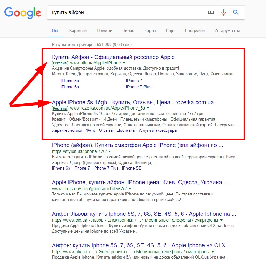Click the 'Отзывы' link
Viewport: 266px width, 261px height.
(x=106, y=130)
